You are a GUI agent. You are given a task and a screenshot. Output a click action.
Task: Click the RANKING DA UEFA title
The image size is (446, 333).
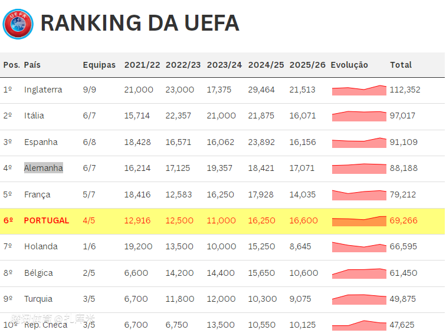[140, 23]
